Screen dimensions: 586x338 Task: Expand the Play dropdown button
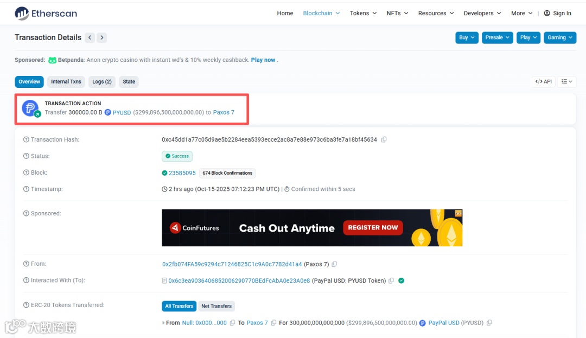528,37
